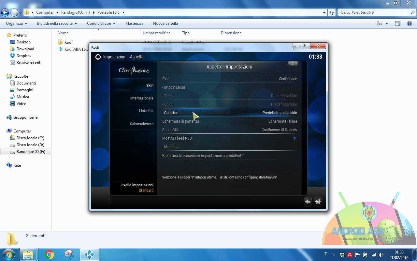The width and height of the screenshot is (417, 261).
Task: Toggle the Mostra i feed RSS radio button
Action: coord(295,138)
